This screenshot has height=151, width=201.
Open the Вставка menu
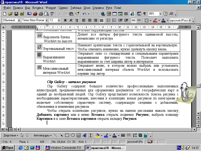coord(38,8)
